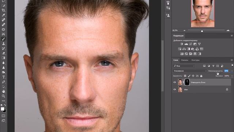Select the Quick Selection tool
Image resolution: width=234 pixels, height=132 pixels.
pos(3,5)
